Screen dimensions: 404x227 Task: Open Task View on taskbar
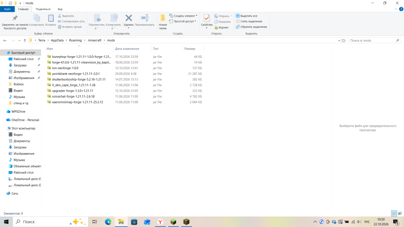[95, 222]
